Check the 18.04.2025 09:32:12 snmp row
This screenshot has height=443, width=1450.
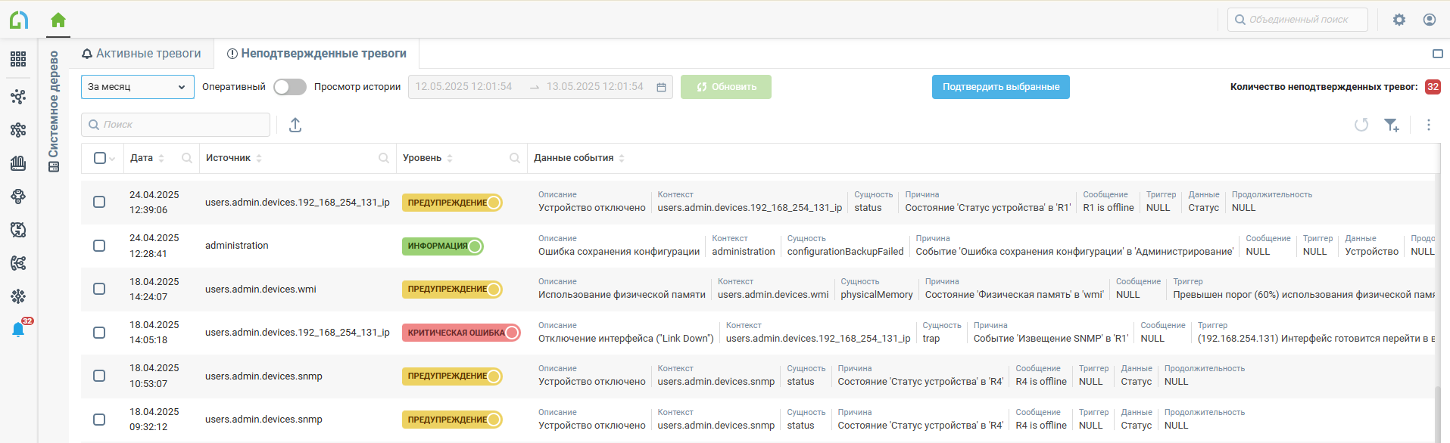[99, 420]
